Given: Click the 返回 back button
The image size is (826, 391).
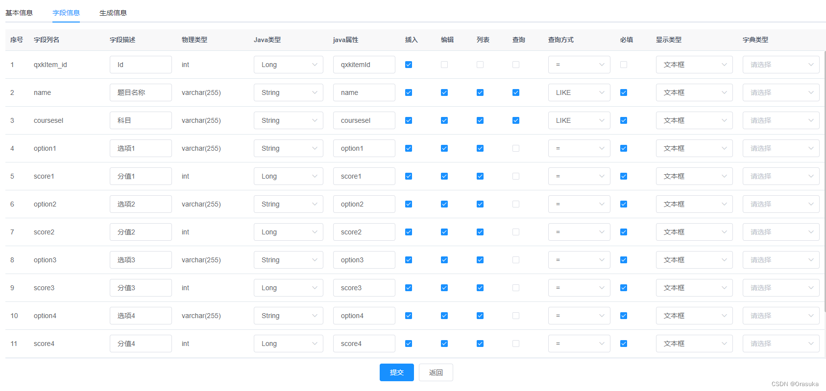Looking at the screenshot, I should coord(436,372).
